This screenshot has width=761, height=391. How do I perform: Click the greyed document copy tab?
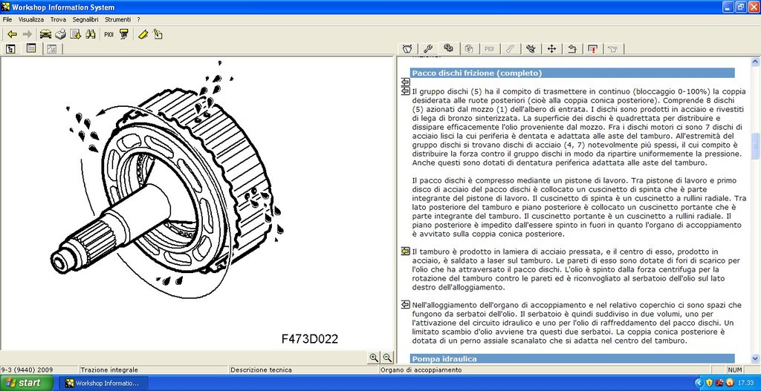[x=469, y=48]
